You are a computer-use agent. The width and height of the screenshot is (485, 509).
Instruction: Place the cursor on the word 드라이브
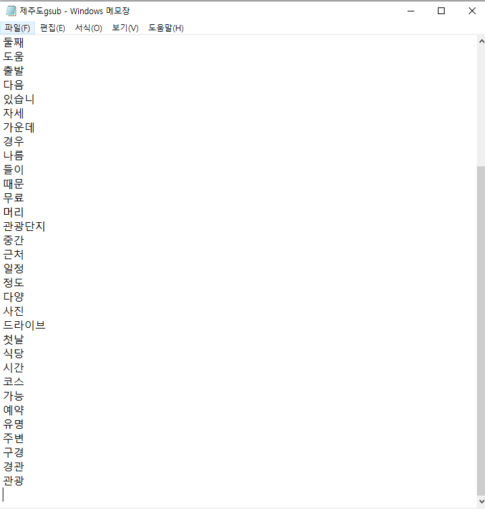point(24,325)
